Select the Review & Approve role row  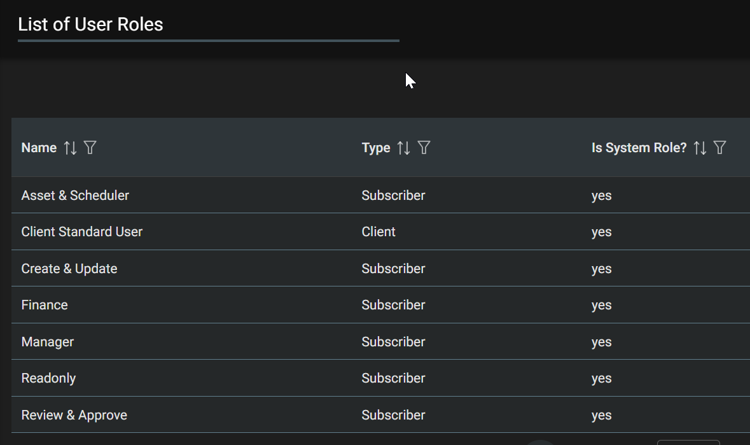[x=74, y=414]
